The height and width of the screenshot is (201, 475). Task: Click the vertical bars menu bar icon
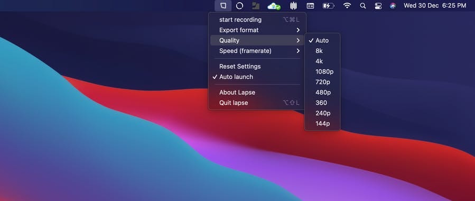click(x=293, y=6)
